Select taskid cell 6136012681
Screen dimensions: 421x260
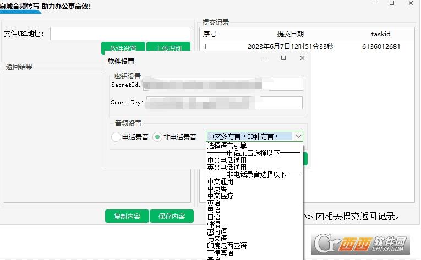(x=381, y=47)
